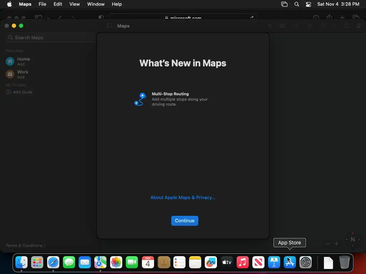Toggle the 3D view button
366x274 pixels.
(x=296, y=26)
